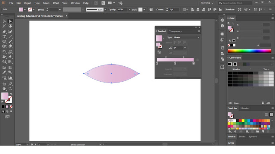The width and height of the screenshot is (275, 154).
Task: Select the Selection tool arrow
Action: (x=4, y=21)
